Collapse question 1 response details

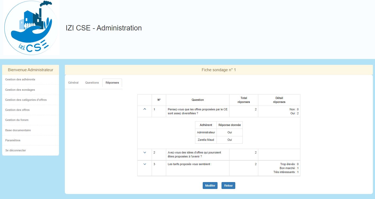point(144,109)
